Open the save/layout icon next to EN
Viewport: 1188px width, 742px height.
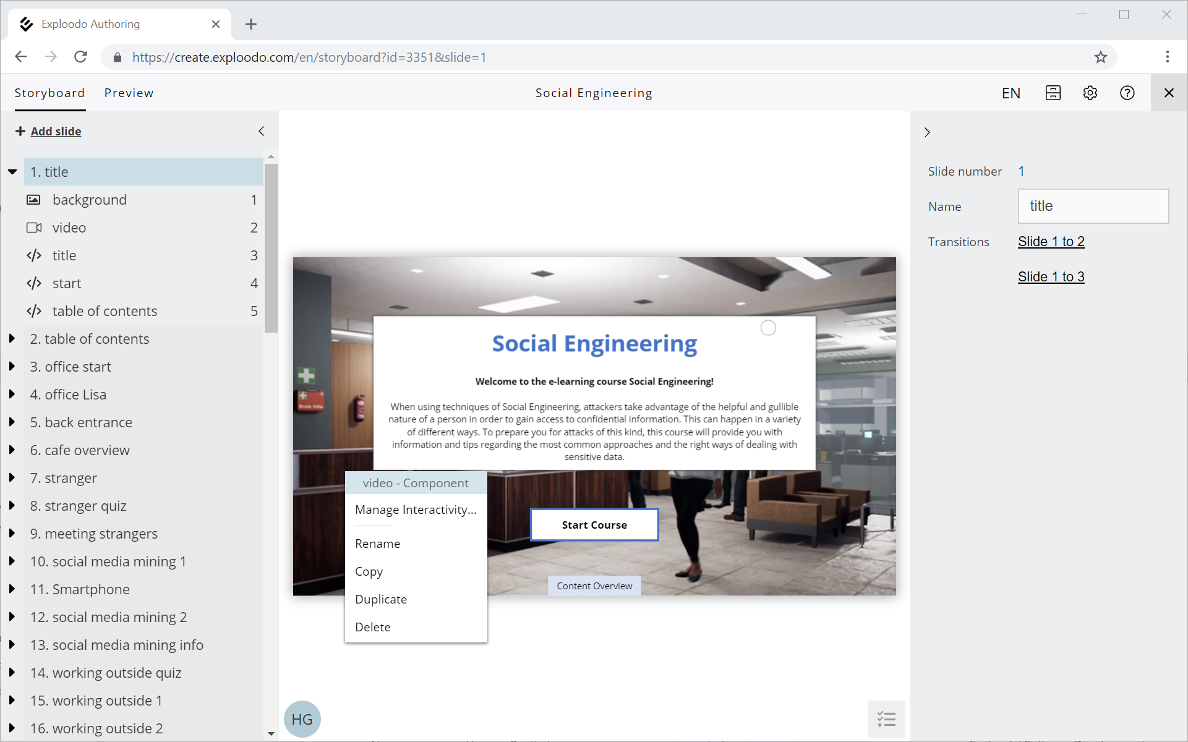1053,93
